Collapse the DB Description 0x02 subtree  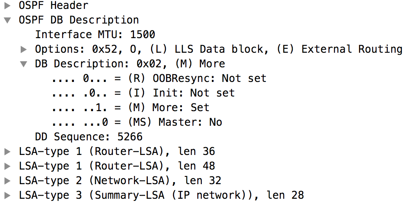(x=24, y=64)
